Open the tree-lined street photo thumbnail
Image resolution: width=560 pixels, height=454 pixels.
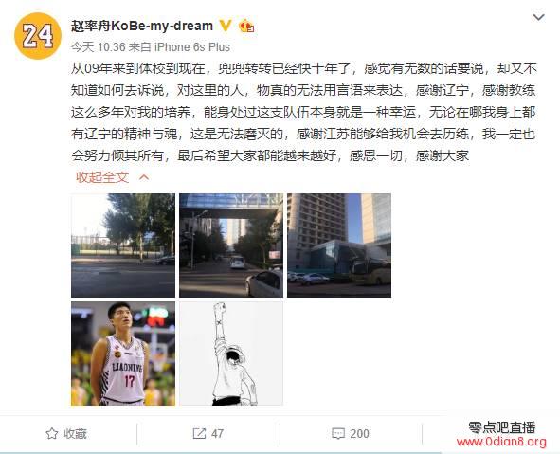pyautogui.click(x=123, y=245)
